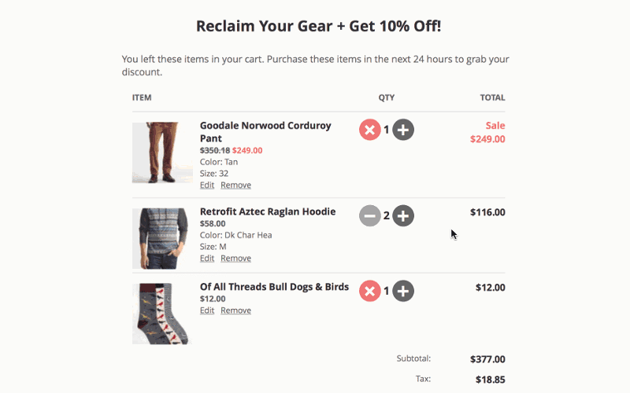Edit the Retrofit Aztec Raglan Hoodie item
Screen dimensions: 630x393
click(x=207, y=259)
